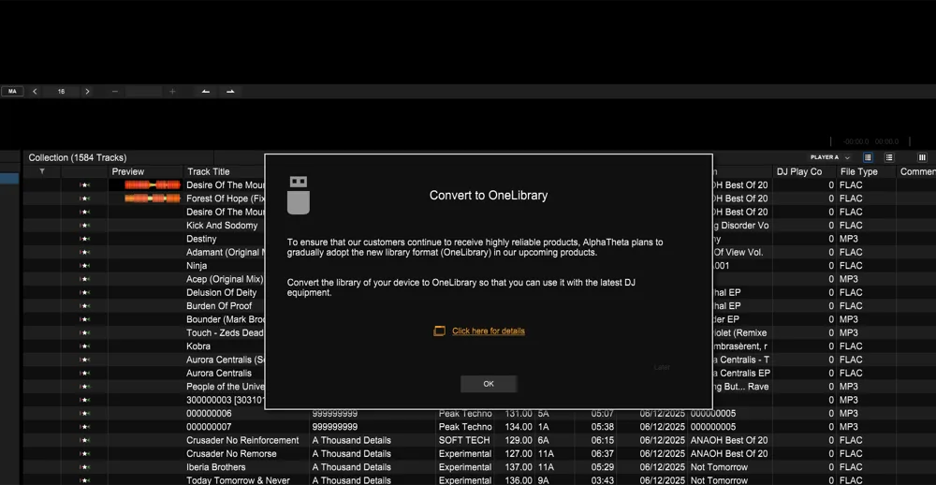Select track 'Crusader No Reinforcement'
Viewport: 936px width, 485px height.
tap(242, 440)
